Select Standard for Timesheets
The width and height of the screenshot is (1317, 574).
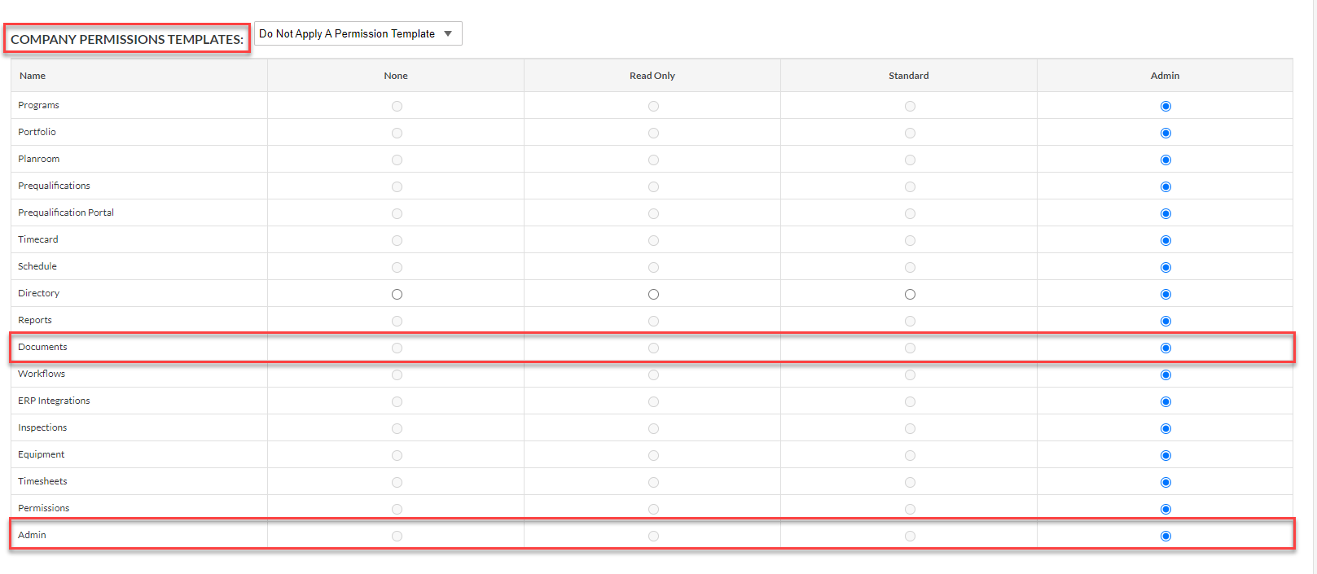click(910, 482)
